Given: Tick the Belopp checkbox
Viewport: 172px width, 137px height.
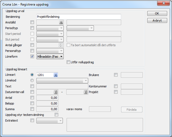Looking at the screenshot, I should click(32, 103).
